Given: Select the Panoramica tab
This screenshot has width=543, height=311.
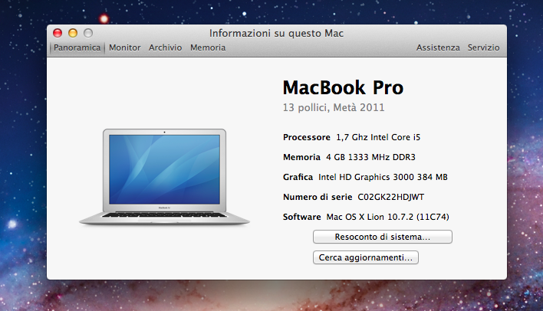Looking at the screenshot, I should tap(77, 47).
